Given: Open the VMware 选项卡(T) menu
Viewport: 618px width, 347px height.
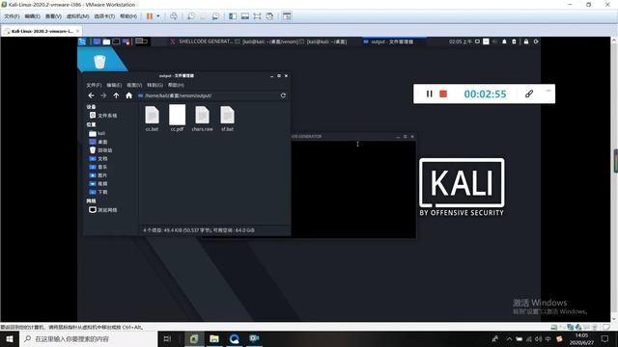Looking at the screenshot, I should point(104,16).
